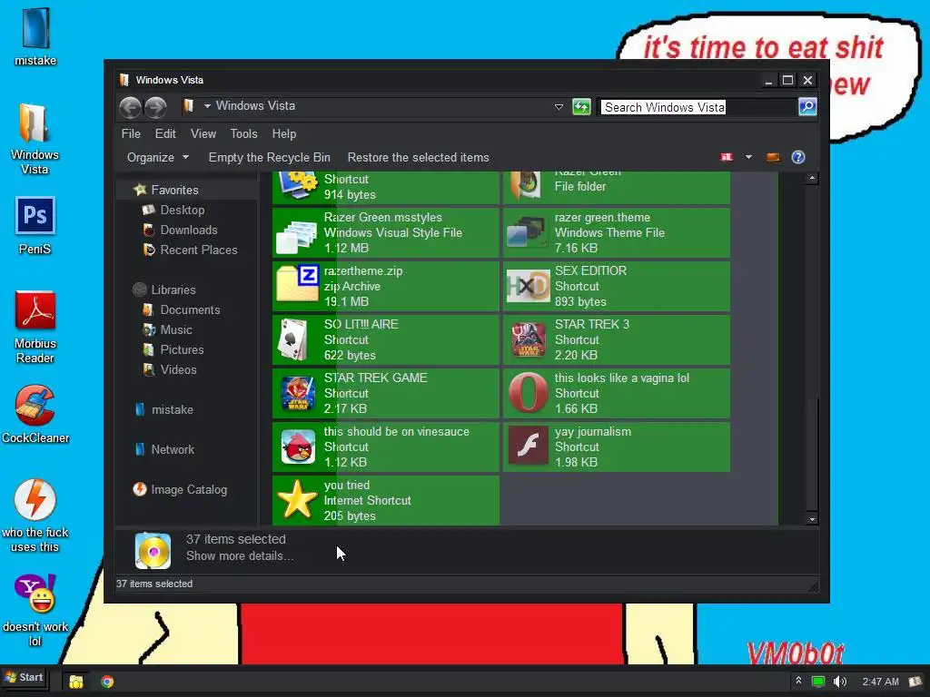Open the view options dropdown arrow

coord(748,157)
